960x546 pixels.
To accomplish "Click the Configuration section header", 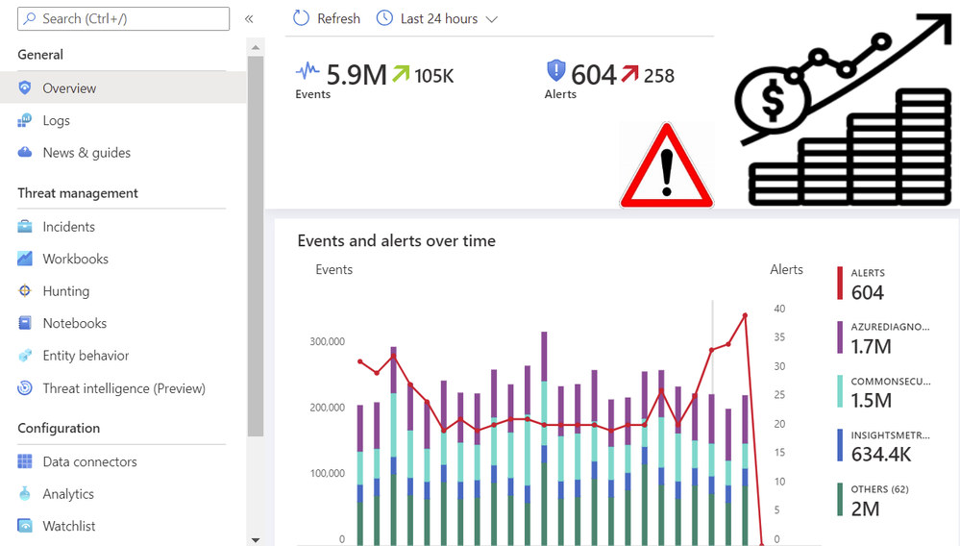I will [59, 428].
